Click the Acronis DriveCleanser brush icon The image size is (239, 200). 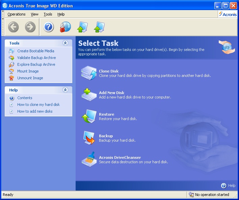[x=89, y=159]
